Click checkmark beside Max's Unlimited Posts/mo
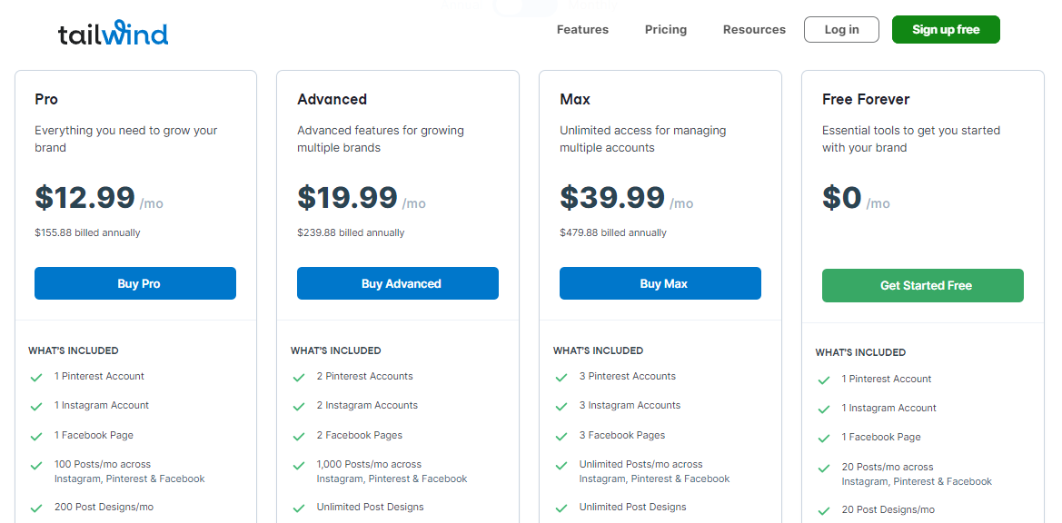The height and width of the screenshot is (523, 1062). [x=561, y=466]
